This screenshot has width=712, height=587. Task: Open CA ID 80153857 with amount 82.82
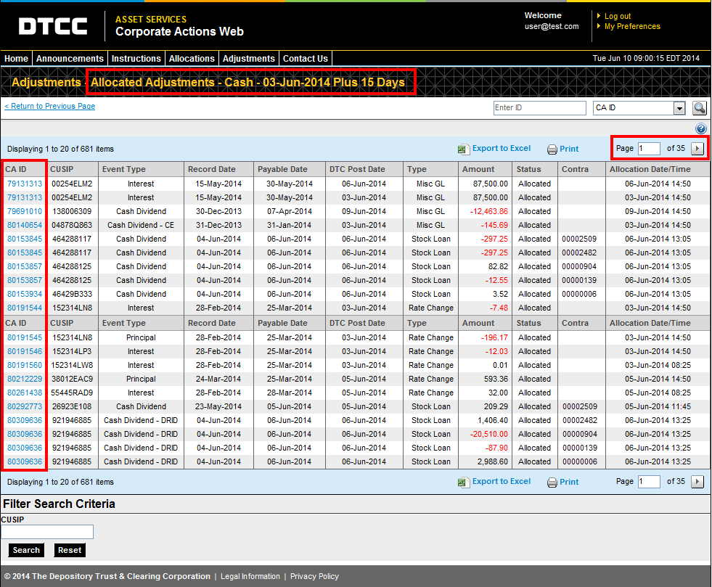pyautogui.click(x=25, y=266)
